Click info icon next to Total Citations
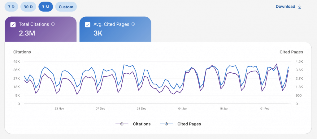Screen dimensions: 317x139 53,24
